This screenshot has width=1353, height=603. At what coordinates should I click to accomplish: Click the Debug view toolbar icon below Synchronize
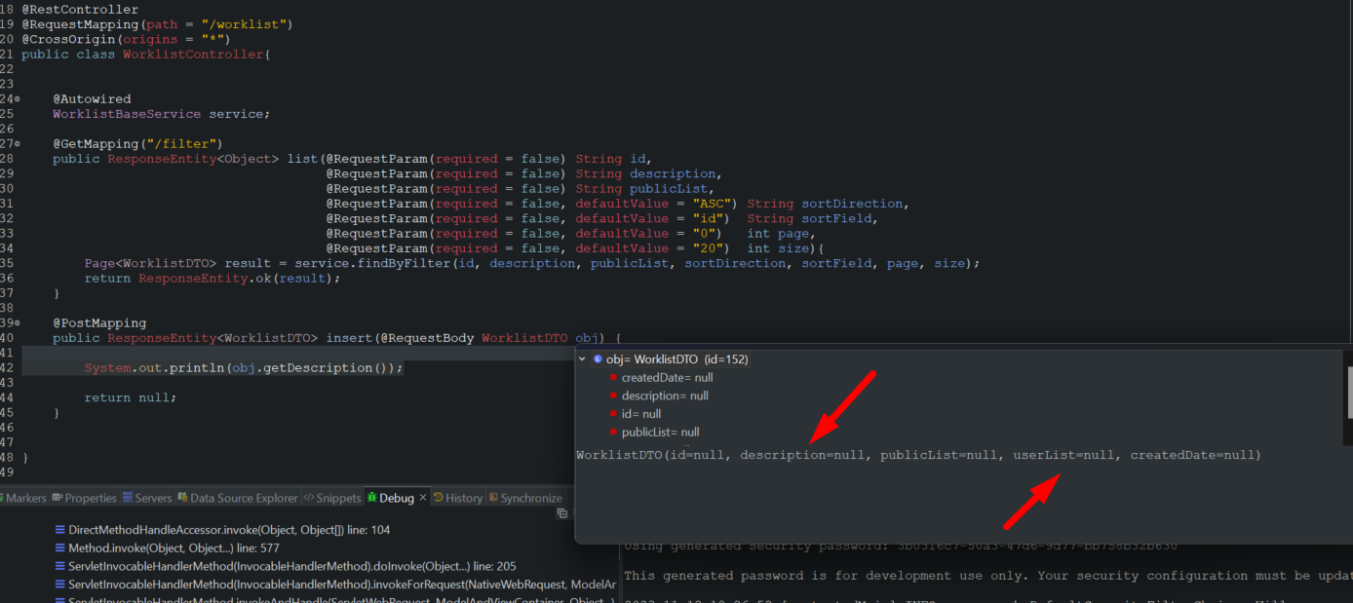pyautogui.click(x=562, y=513)
